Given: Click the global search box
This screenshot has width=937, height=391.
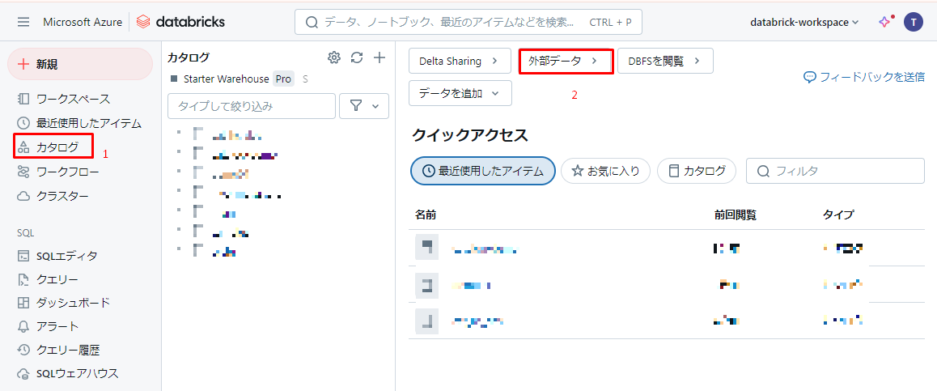Looking at the screenshot, I should 469,22.
